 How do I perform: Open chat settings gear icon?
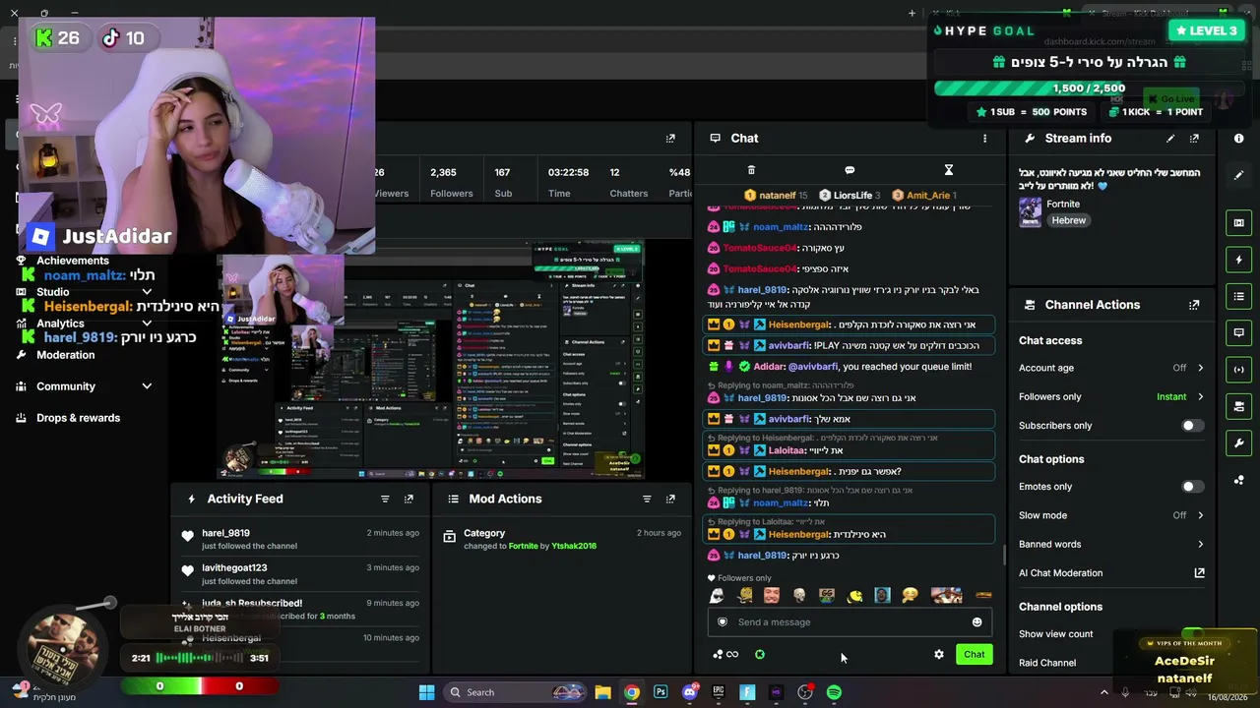[939, 655]
